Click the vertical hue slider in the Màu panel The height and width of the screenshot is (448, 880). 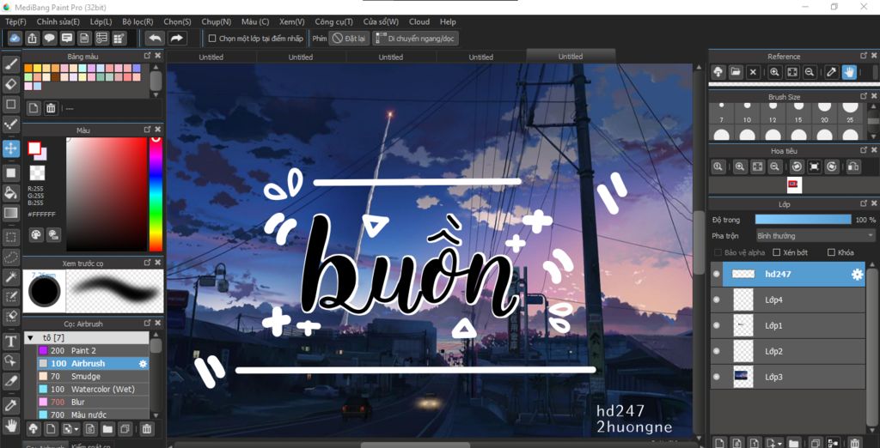click(156, 194)
